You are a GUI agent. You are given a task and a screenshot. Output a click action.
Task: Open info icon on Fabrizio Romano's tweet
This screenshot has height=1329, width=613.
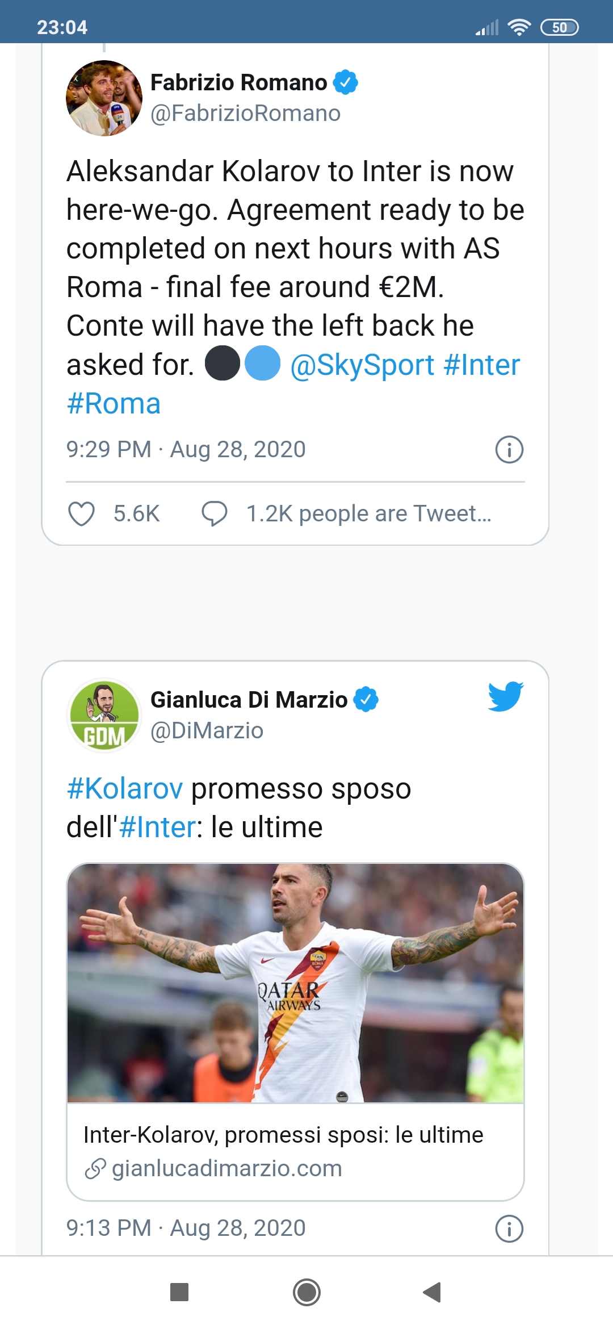(x=509, y=450)
